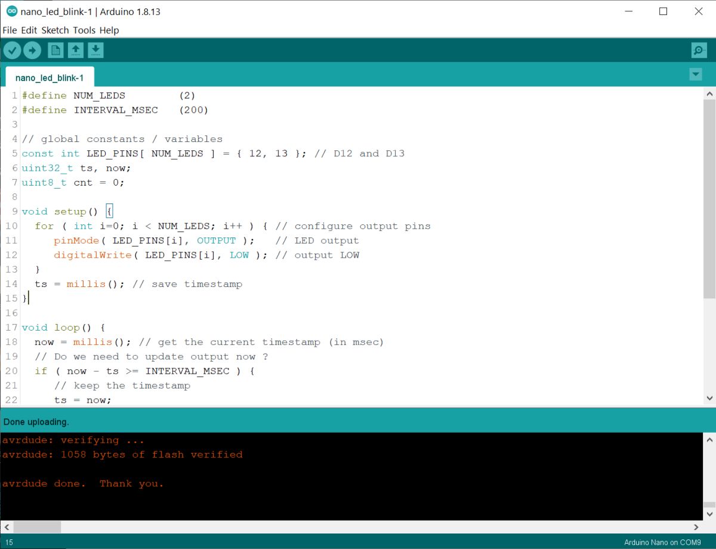Open a sketch with the Open icon
This screenshot has height=549, width=716.
[x=76, y=50]
